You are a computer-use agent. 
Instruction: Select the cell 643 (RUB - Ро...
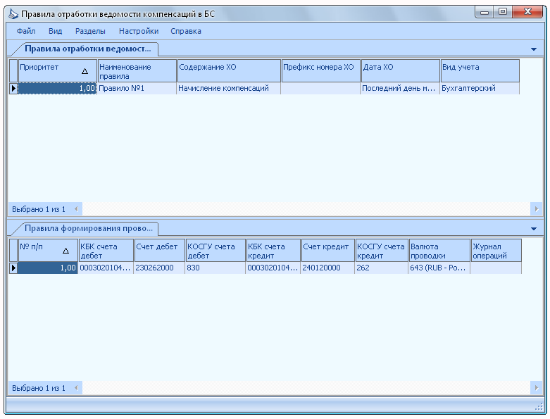439,268
